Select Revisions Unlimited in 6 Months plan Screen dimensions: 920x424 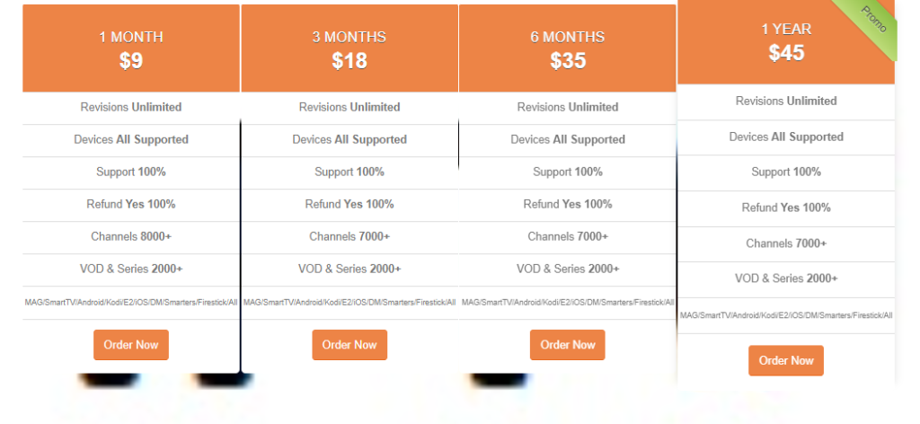pyautogui.click(x=568, y=107)
